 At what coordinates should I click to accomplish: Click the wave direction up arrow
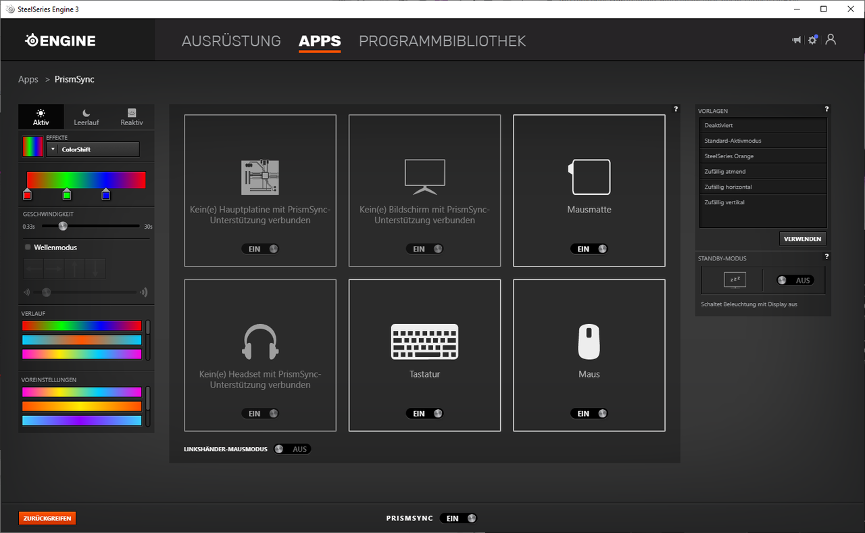pyautogui.click(x=75, y=269)
